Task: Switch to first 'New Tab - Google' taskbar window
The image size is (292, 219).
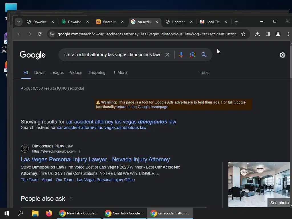Action: [79, 213]
